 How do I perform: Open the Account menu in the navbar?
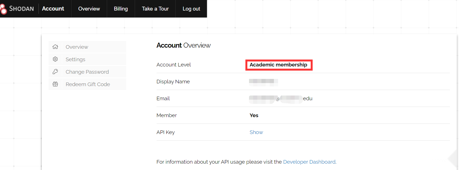[x=53, y=9]
